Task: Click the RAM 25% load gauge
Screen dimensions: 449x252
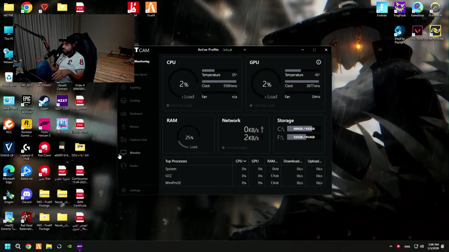Action: [x=189, y=138]
